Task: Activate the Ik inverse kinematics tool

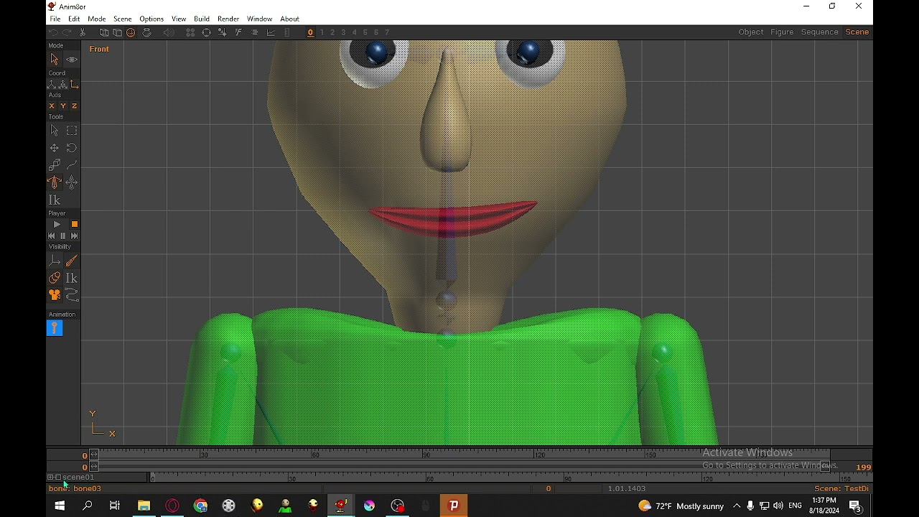Action: [55, 200]
